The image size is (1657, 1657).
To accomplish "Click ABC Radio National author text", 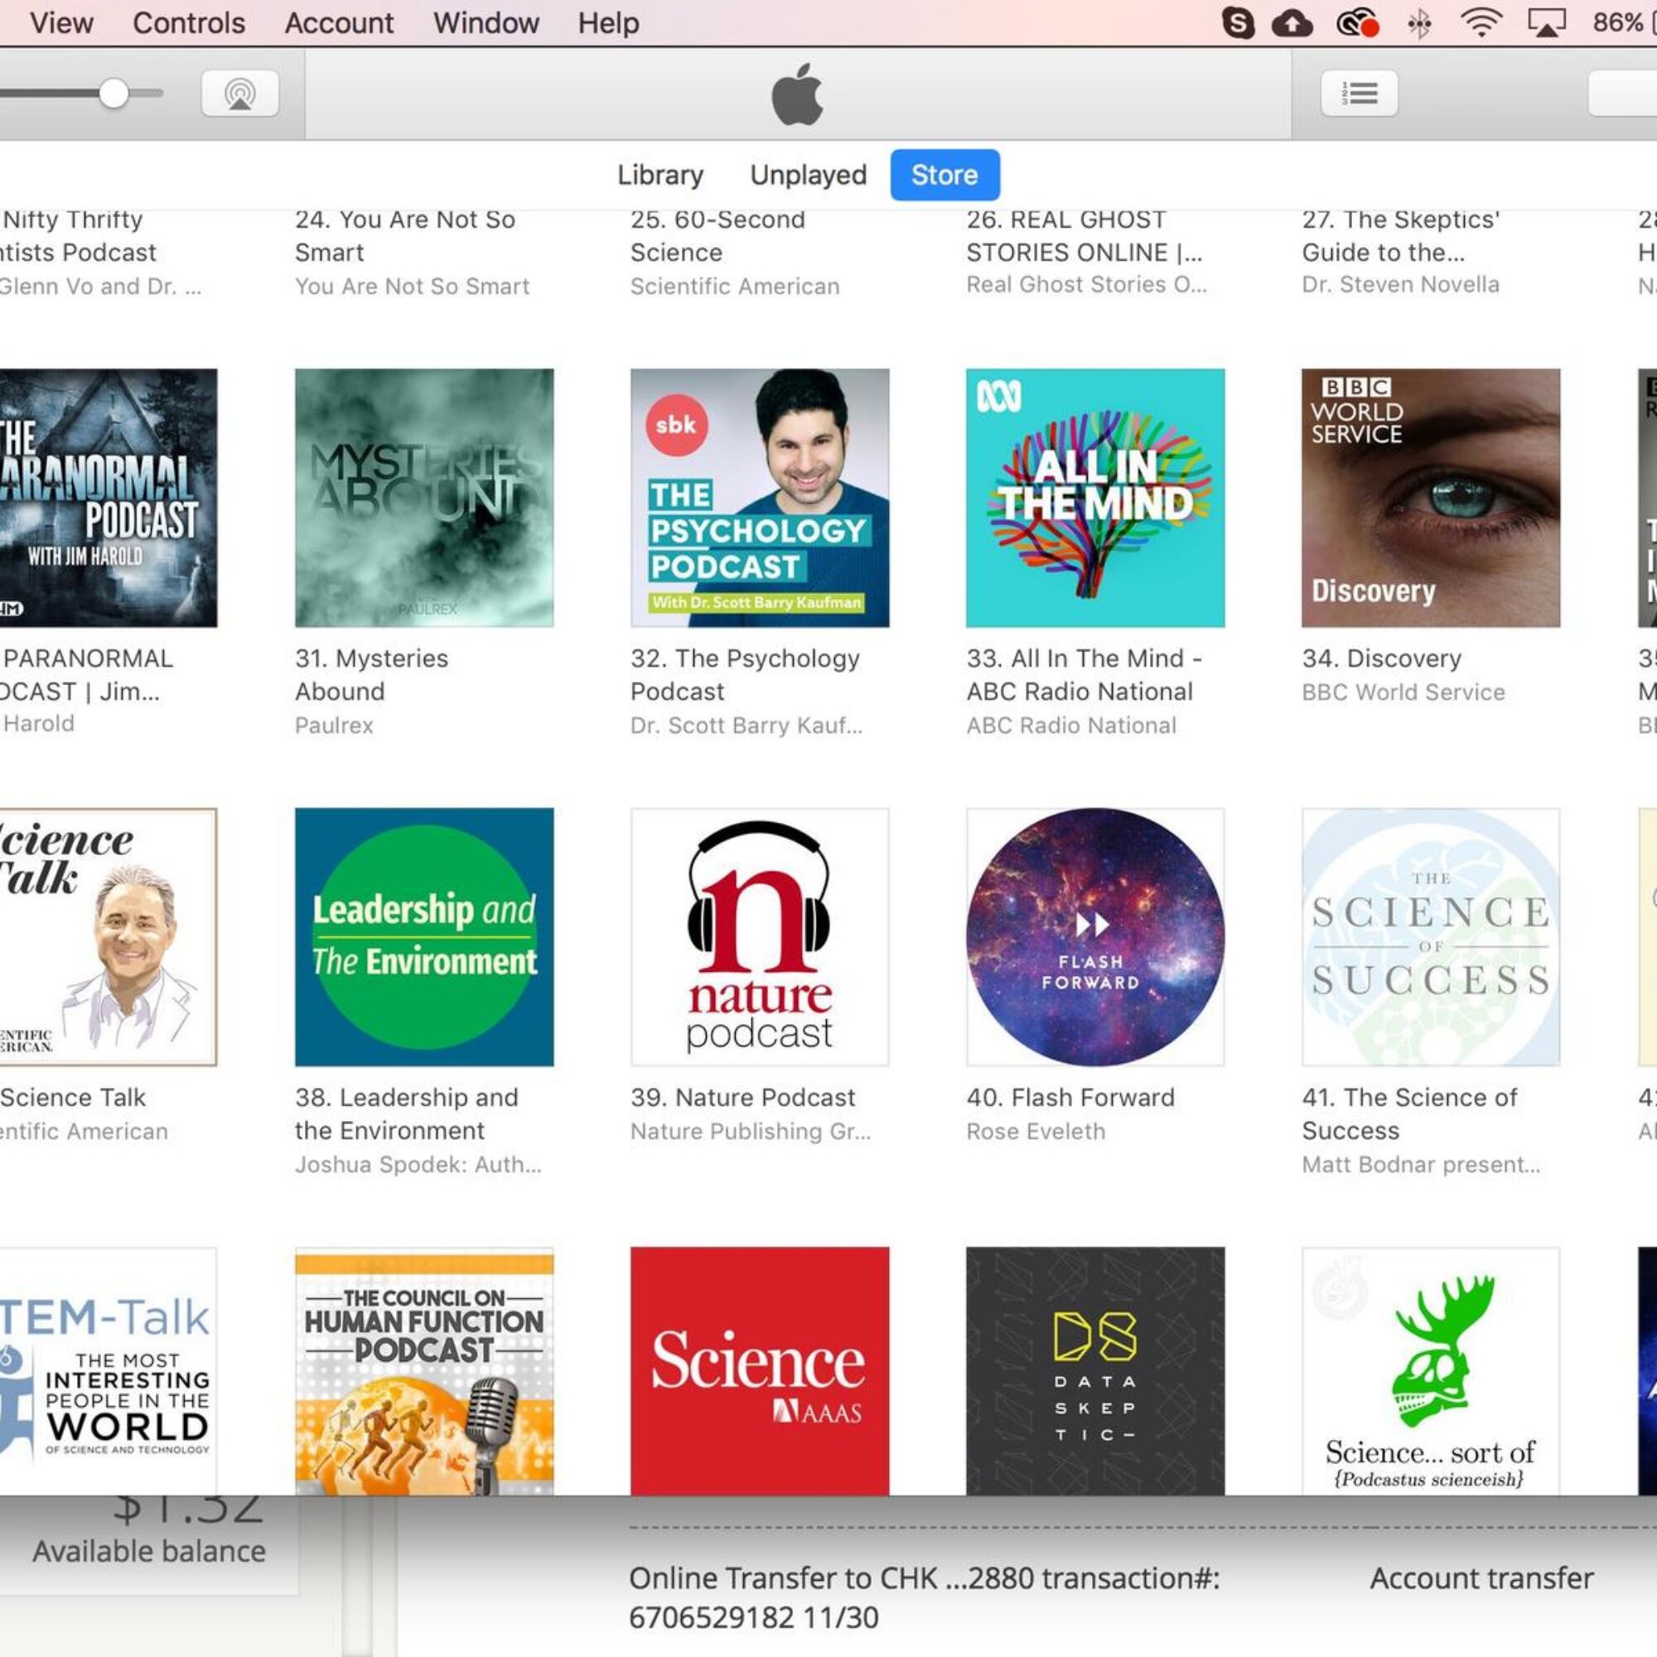I will 1071,726.
